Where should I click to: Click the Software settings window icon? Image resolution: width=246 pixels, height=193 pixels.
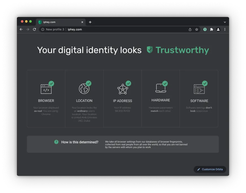[x=199, y=89]
